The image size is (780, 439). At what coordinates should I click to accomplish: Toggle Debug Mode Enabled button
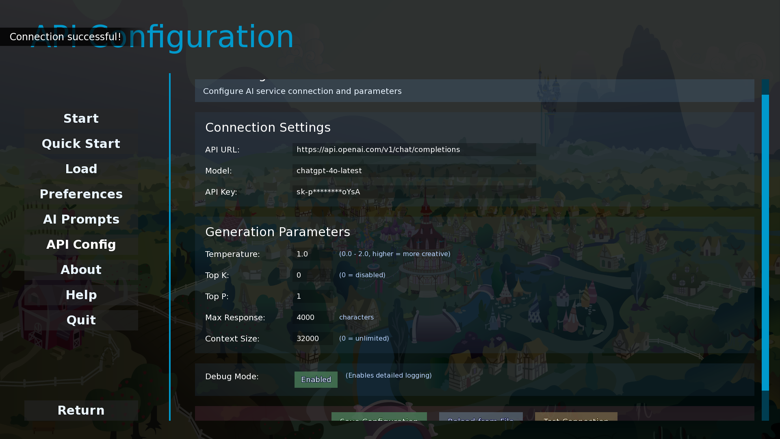(316, 380)
